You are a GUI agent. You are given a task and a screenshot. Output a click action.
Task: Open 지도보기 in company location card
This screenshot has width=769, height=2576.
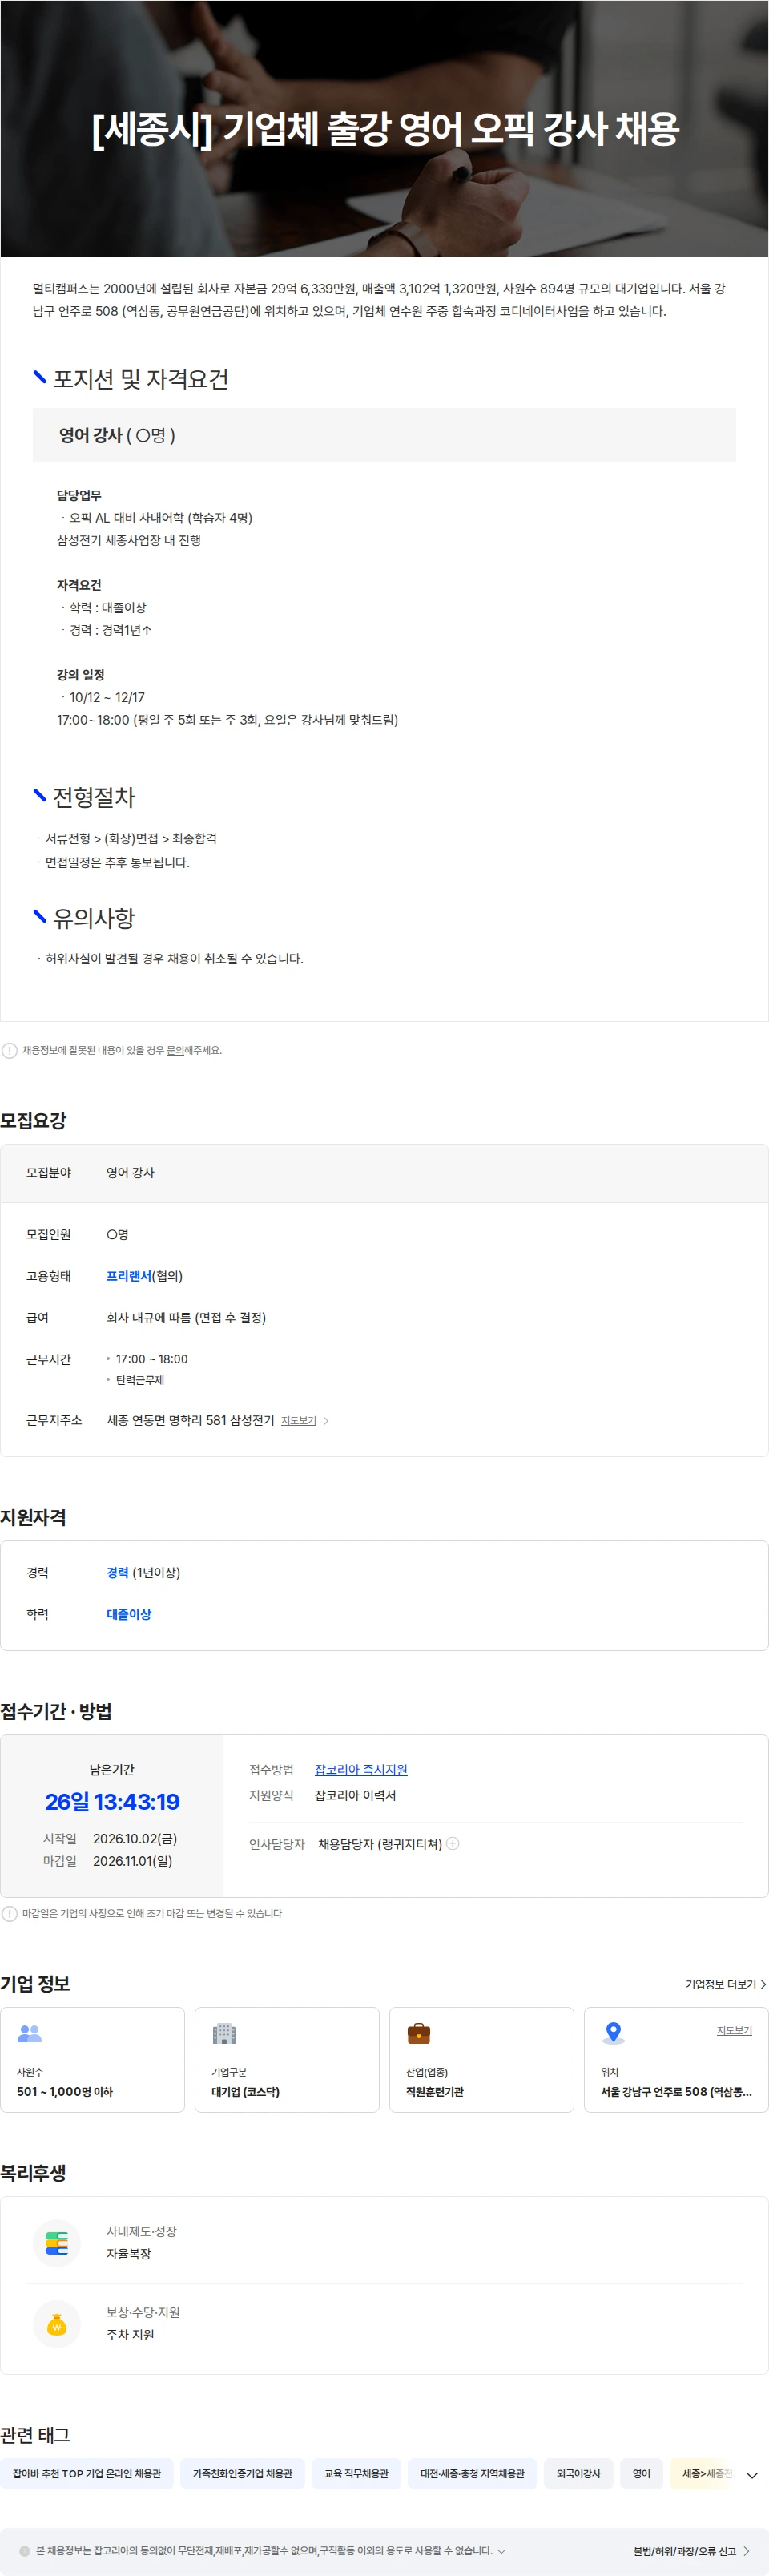coord(734,2030)
